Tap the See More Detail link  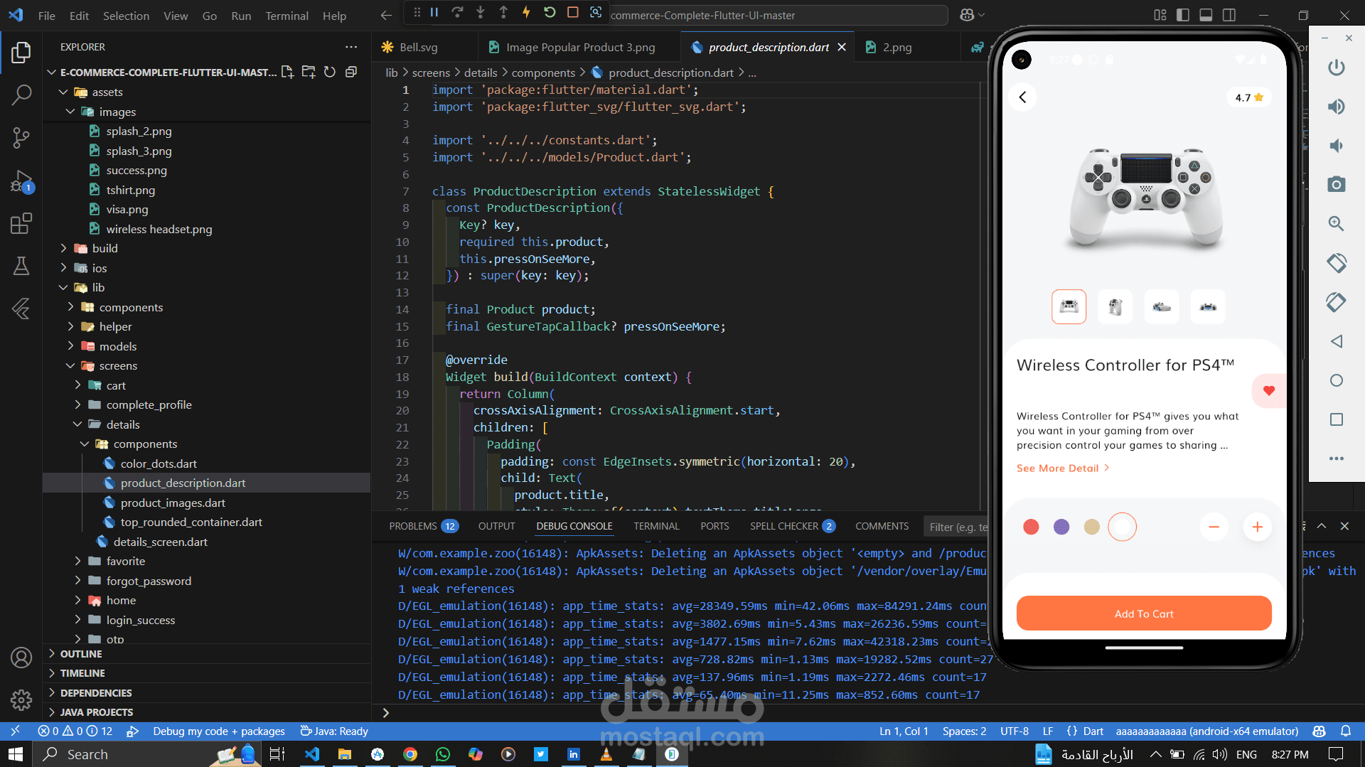pyautogui.click(x=1063, y=468)
